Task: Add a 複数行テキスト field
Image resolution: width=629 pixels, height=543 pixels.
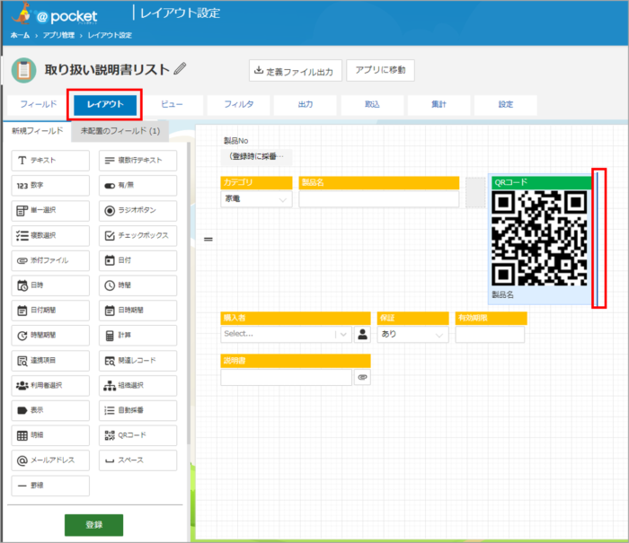Action: pyautogui.click(x=138, y=161)
